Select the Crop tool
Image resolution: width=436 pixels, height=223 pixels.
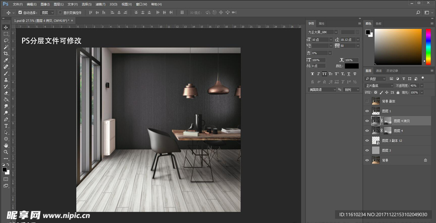click(6, 54)
